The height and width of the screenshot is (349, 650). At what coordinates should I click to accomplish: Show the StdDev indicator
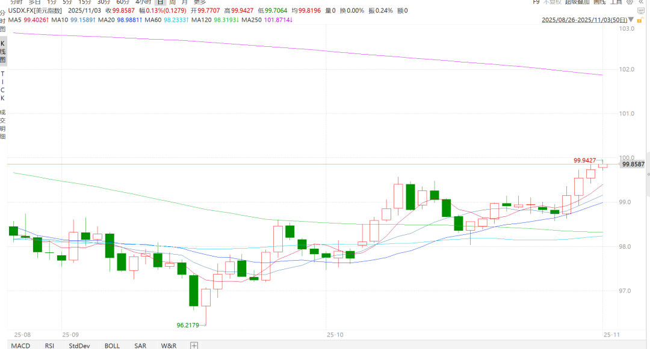coord(79,345)
